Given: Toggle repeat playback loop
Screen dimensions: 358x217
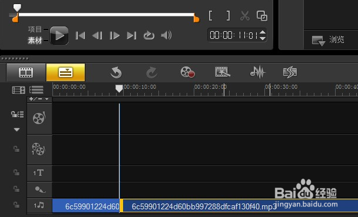Looking at the screenshot, I should [149, 35].
